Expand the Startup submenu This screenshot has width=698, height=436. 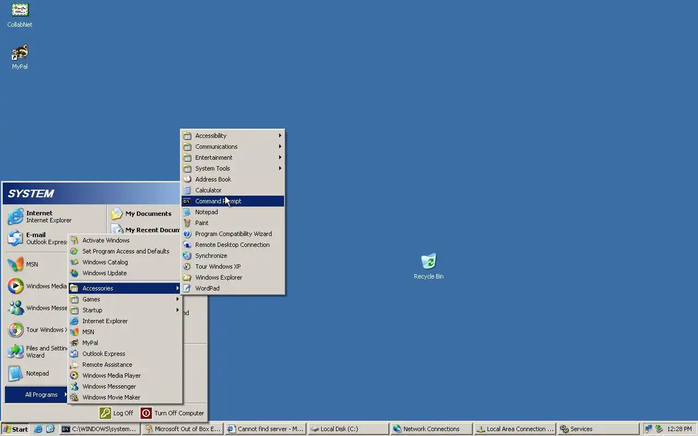coord(125,310)
